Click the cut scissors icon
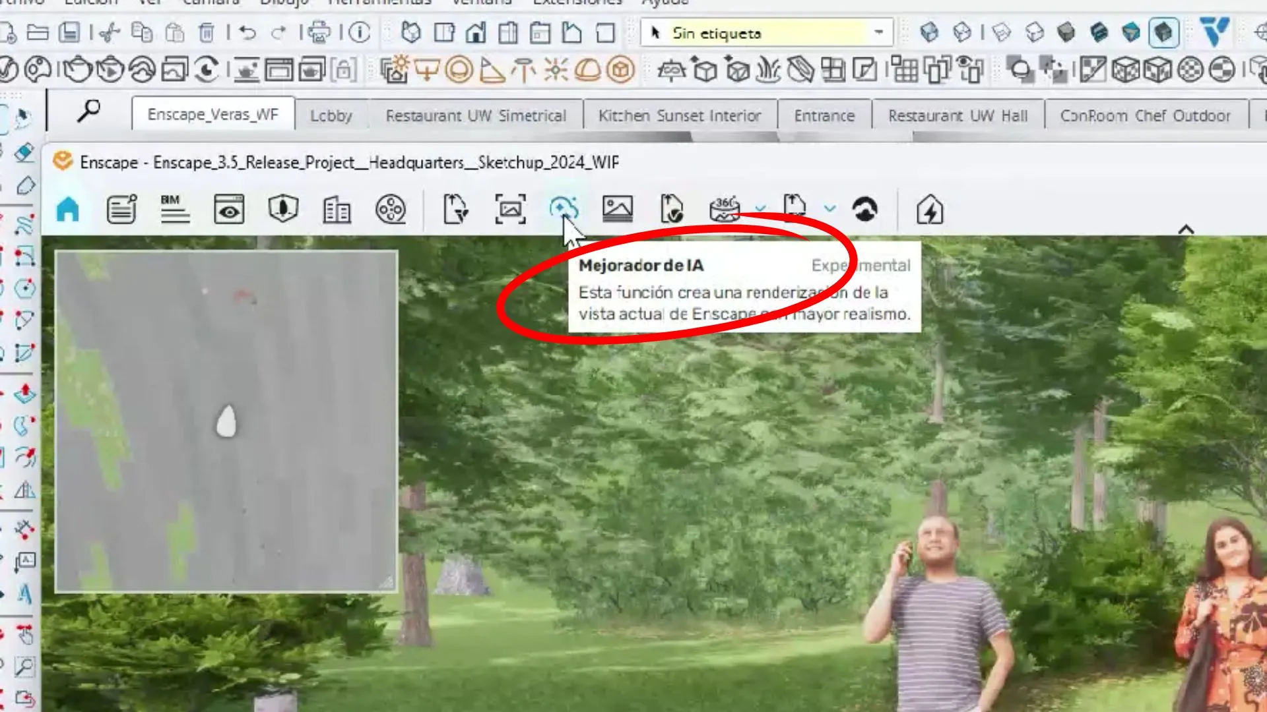1267x712 pixels. [110, 32]
